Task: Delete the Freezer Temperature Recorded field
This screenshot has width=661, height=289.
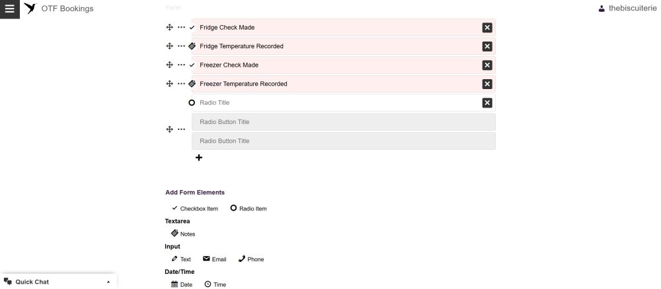Action: (487, 84)
